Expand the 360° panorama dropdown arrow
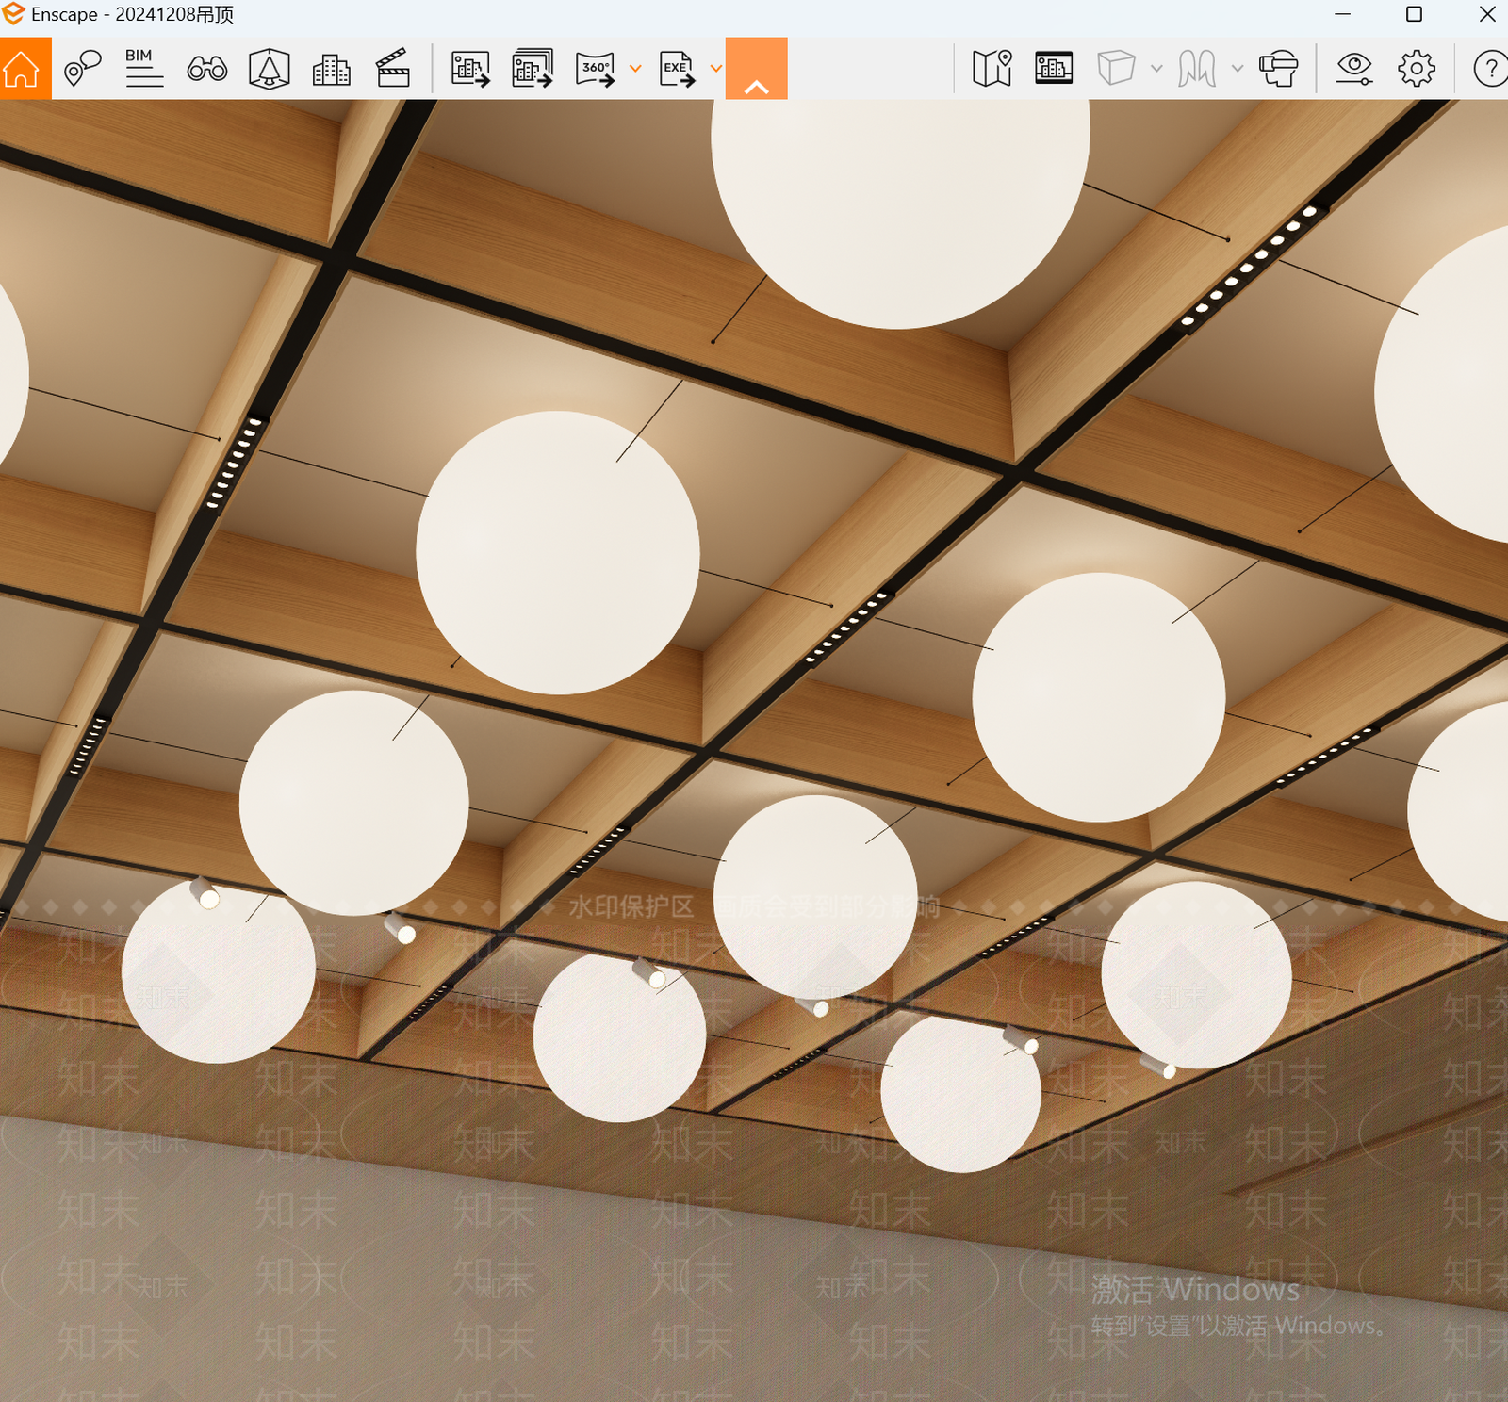Screen dimensions: 1508x1402 (x=635, y=69)
